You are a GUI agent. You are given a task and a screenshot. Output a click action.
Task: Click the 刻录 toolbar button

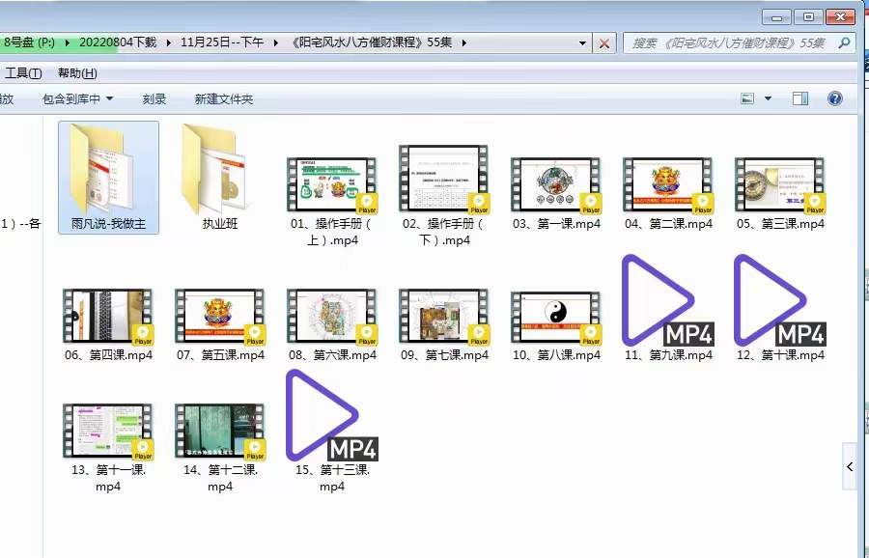click(154, 98)
